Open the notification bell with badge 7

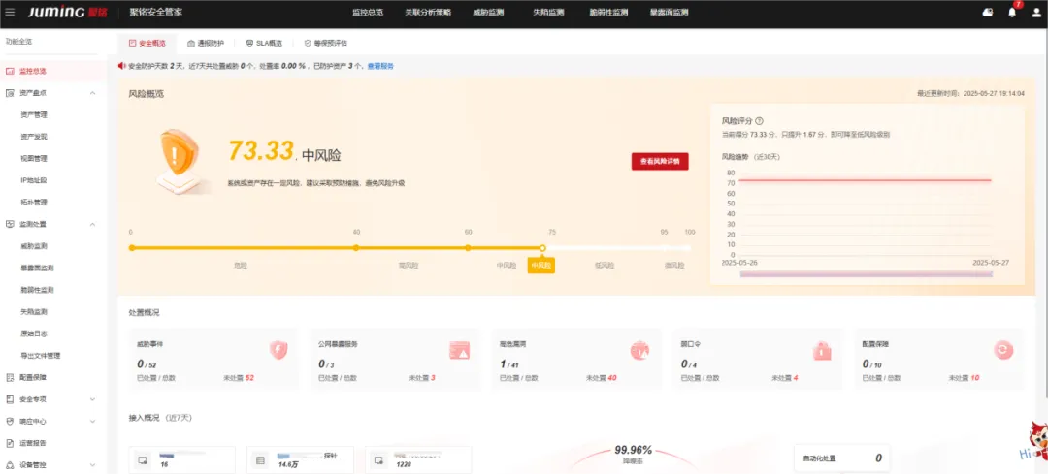[1012, 13]
